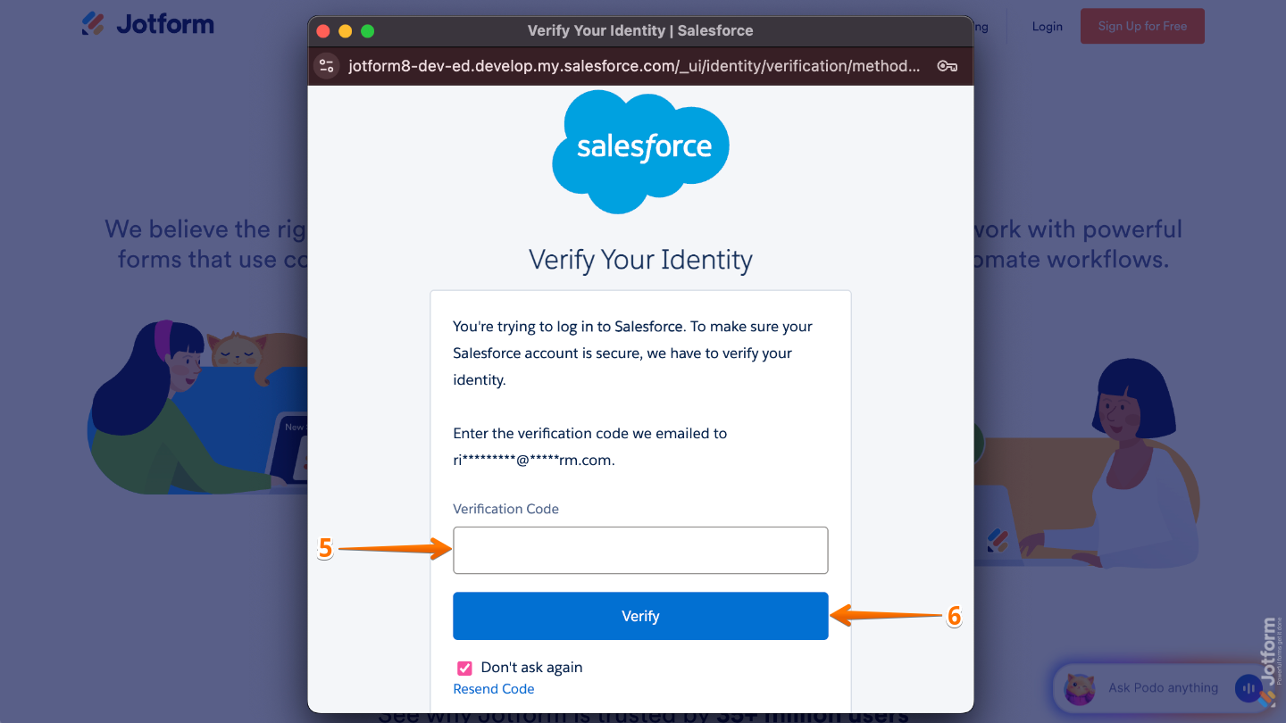Image resolution: width=1286 pixels, height=723 pixels.
Task: Open site permissions icon in address bar
Action: click(326, 65)
